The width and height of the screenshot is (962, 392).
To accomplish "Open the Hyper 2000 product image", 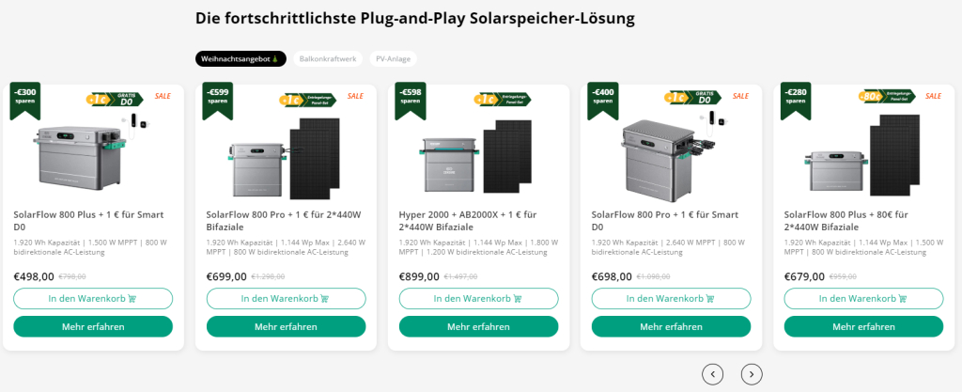I will (478, 150).
